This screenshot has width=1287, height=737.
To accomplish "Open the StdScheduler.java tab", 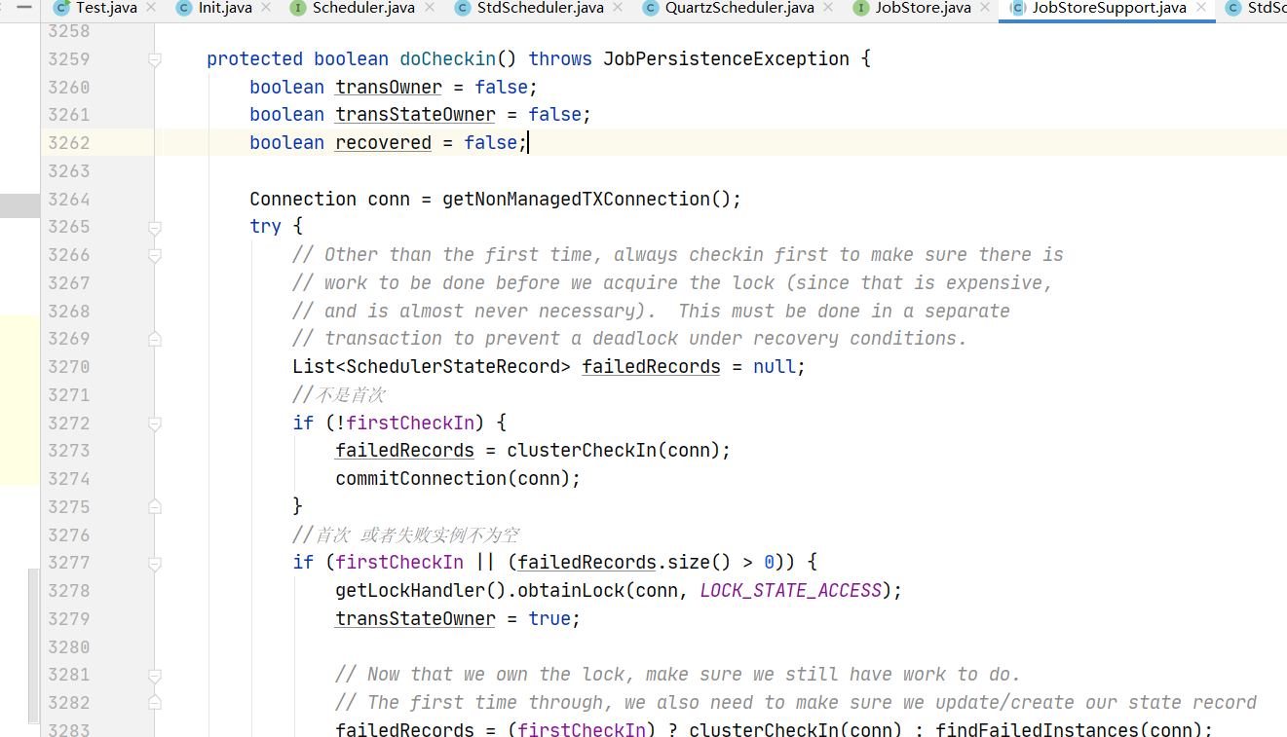I will coord(540,8).
